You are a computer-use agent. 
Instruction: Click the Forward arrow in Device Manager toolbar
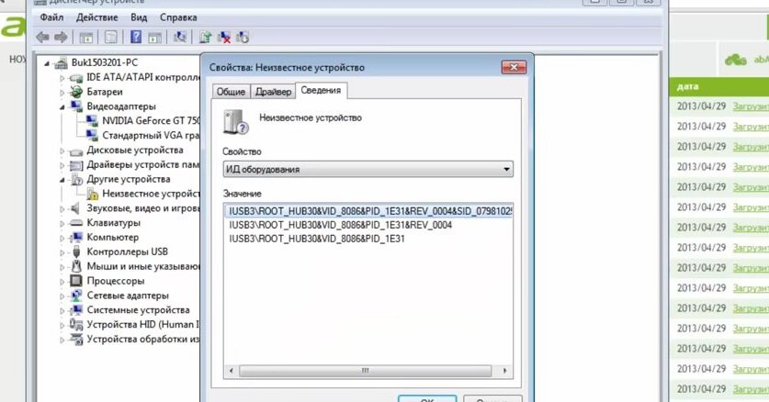[x=61, y=38]
